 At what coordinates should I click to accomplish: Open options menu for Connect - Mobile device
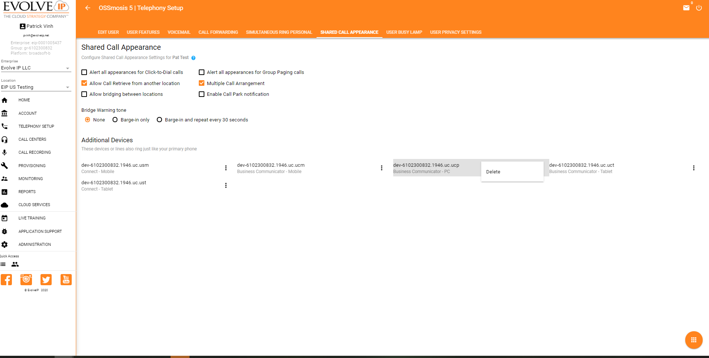tap(226, 168)
